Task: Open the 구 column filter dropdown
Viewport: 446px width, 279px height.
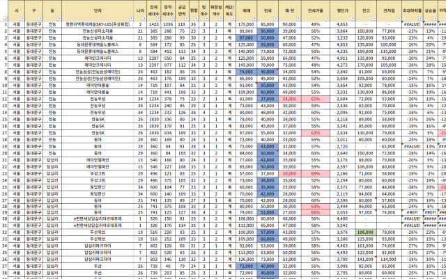Action: 40,19
